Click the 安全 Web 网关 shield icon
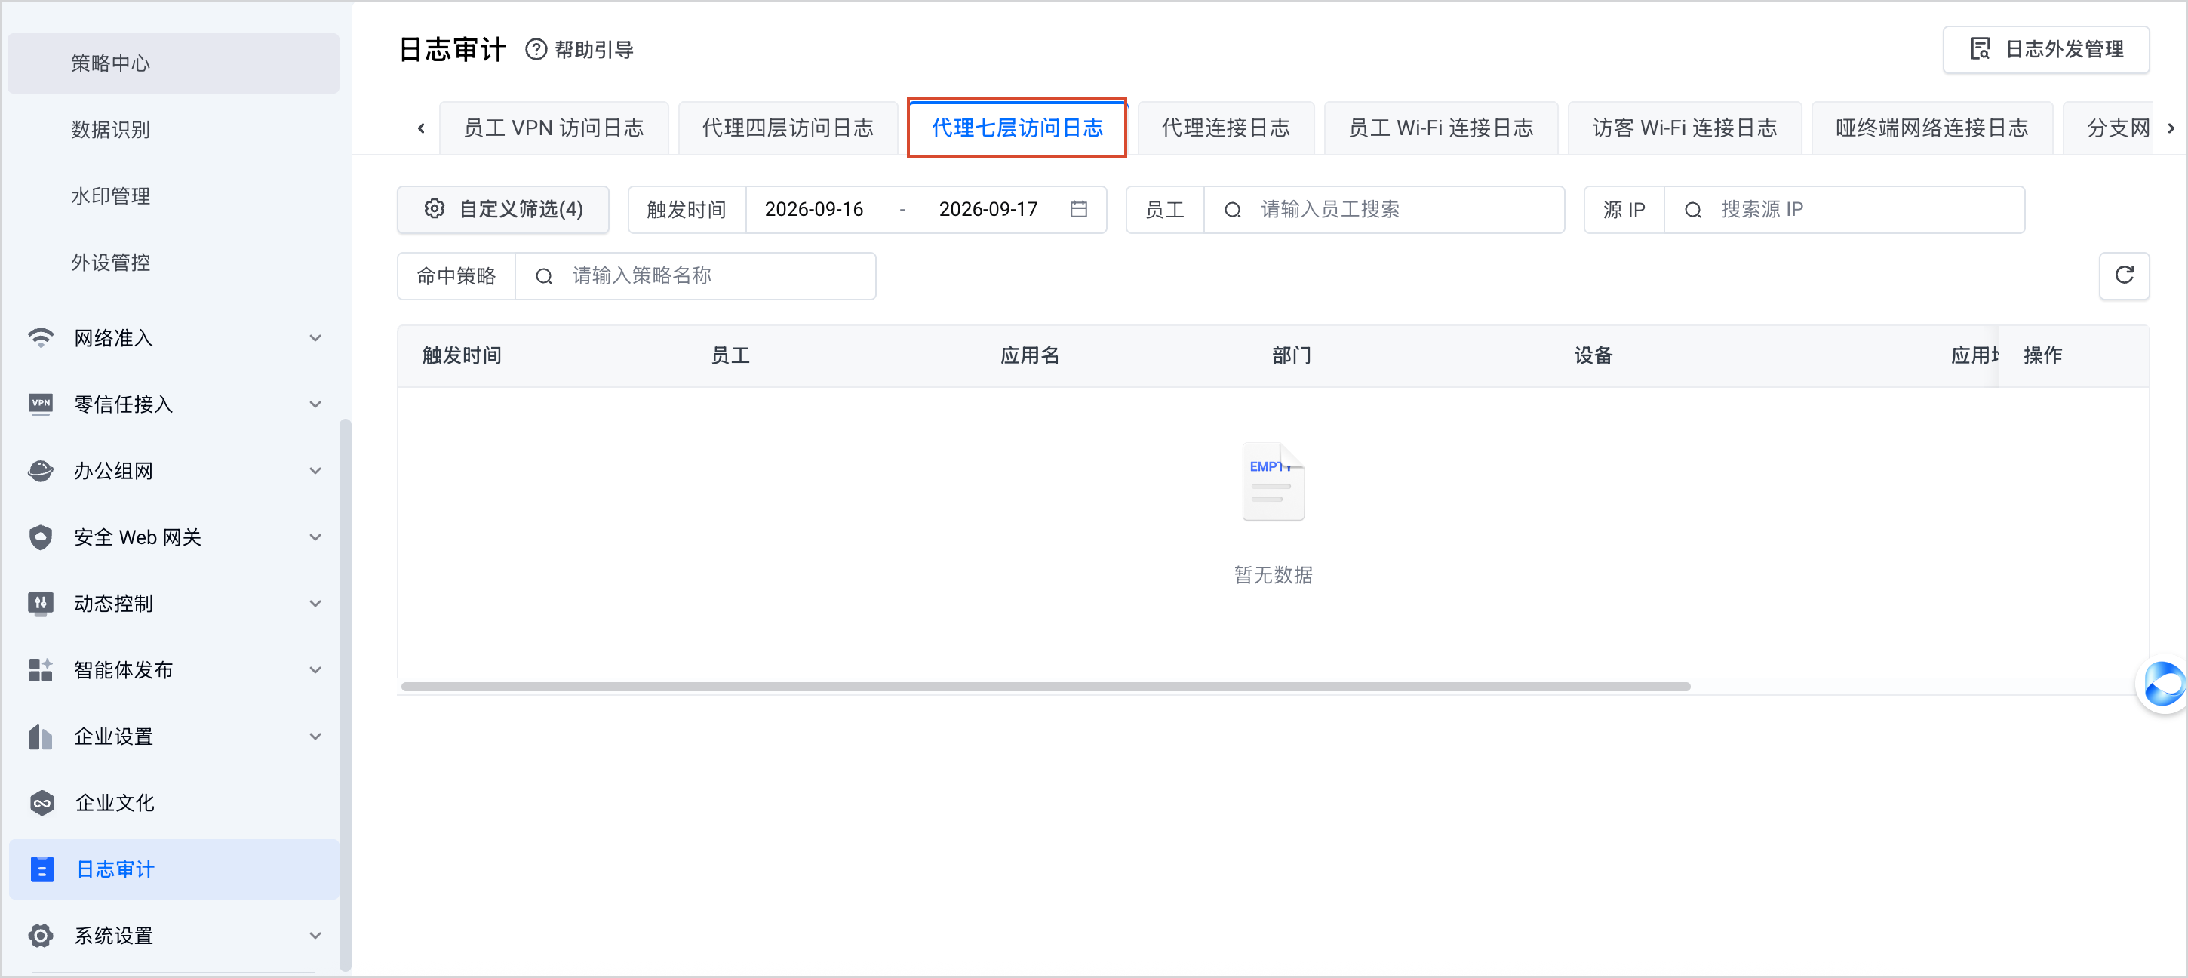Image resolution: width=2188 pixels, height=978 pixels. (41, 537)
